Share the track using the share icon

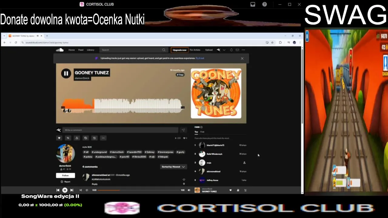(x=77, y=138)
